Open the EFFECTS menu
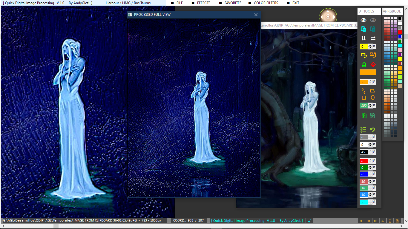The height and width of the screenshot is (229, 408). pyautogui.click(x=203, y=3)
